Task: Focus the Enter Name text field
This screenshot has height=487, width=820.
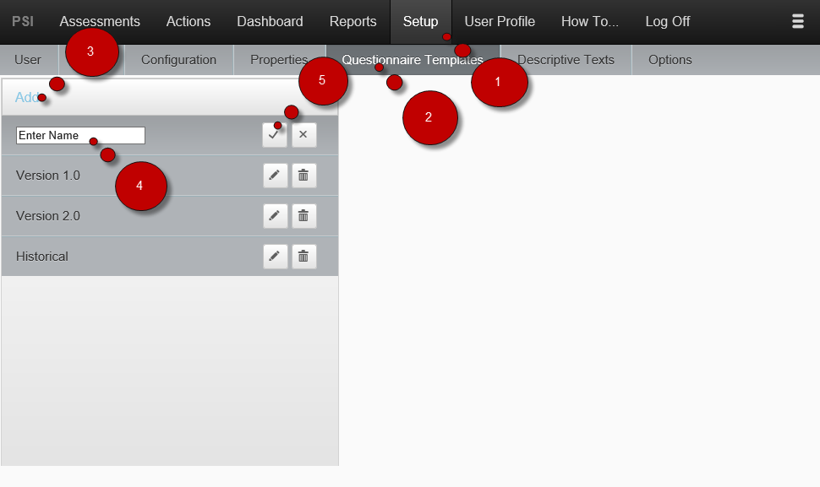Action: 80,135
